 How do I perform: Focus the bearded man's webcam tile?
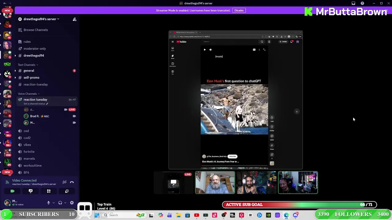[215, 183]
